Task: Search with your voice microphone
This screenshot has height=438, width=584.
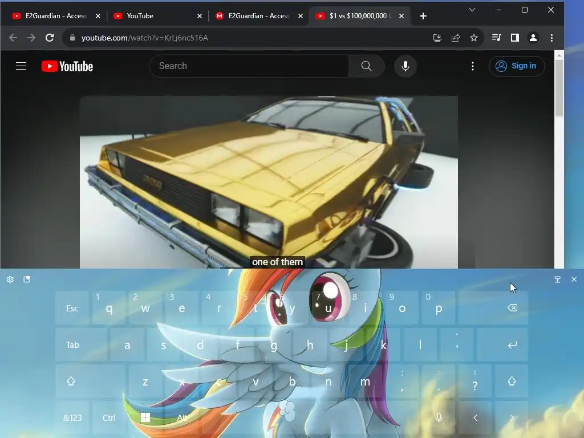Action: coord(405,66)
